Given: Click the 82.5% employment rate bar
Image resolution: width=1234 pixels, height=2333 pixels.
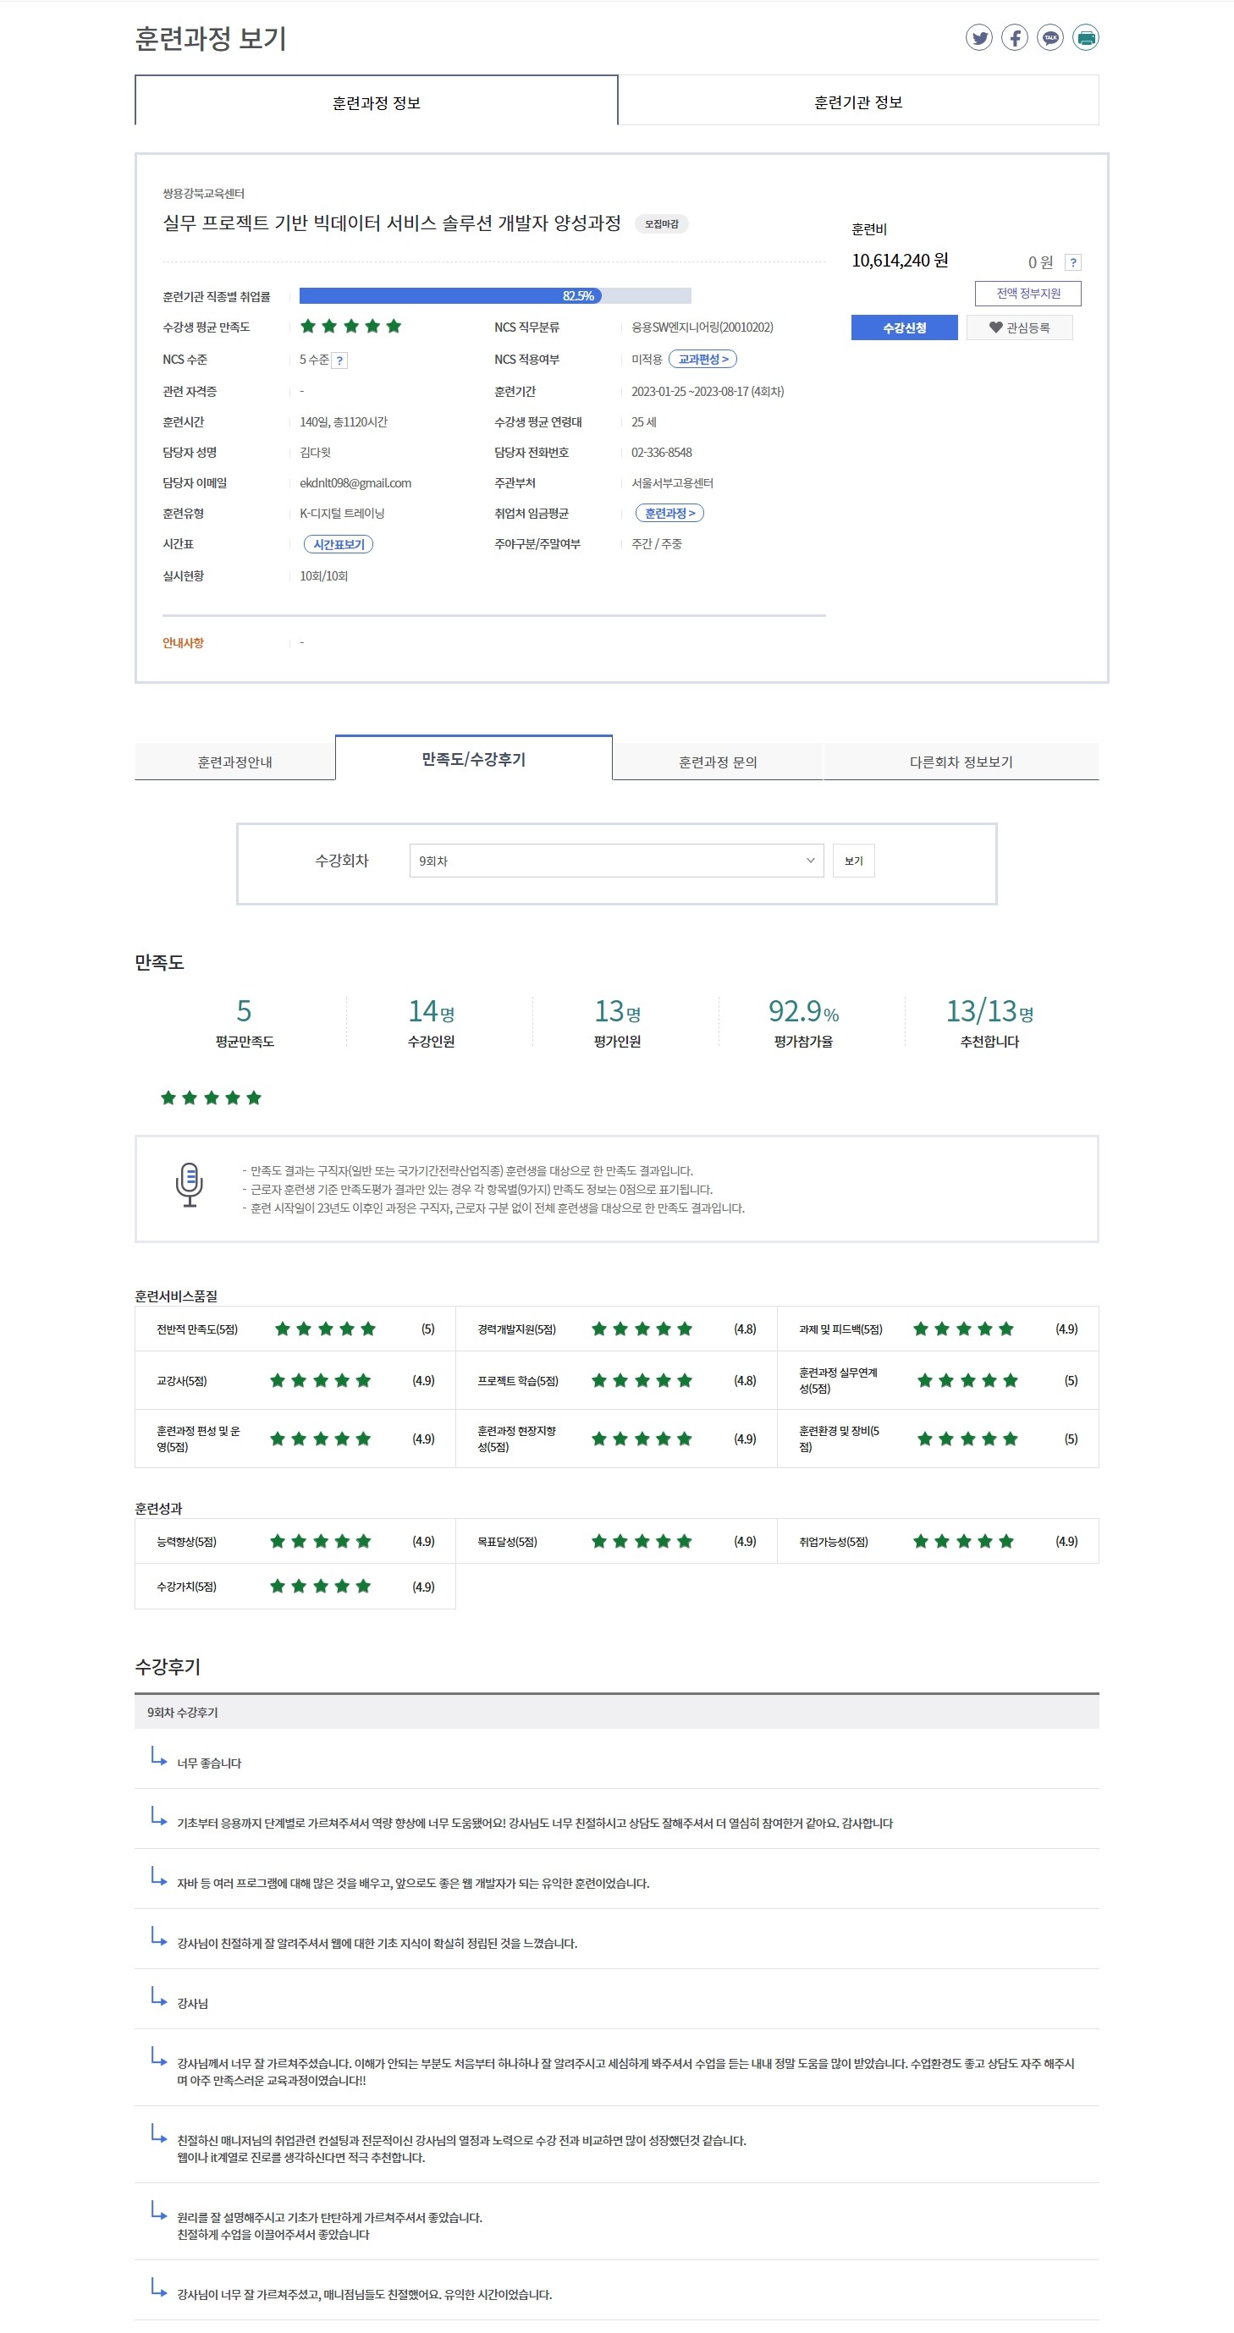Looking at the screenshot, I should click(x=494, y=296).
